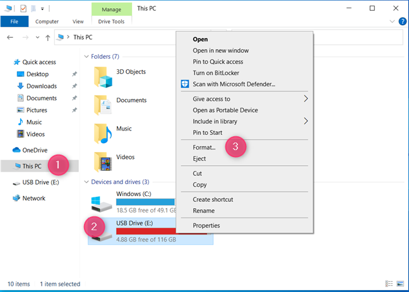Click the pin icon beside Downloads
Screen dimensions: 409x292
(x=74, y=86)
